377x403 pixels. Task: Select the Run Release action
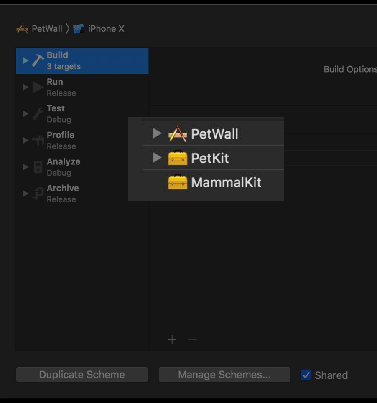(82, 87)
